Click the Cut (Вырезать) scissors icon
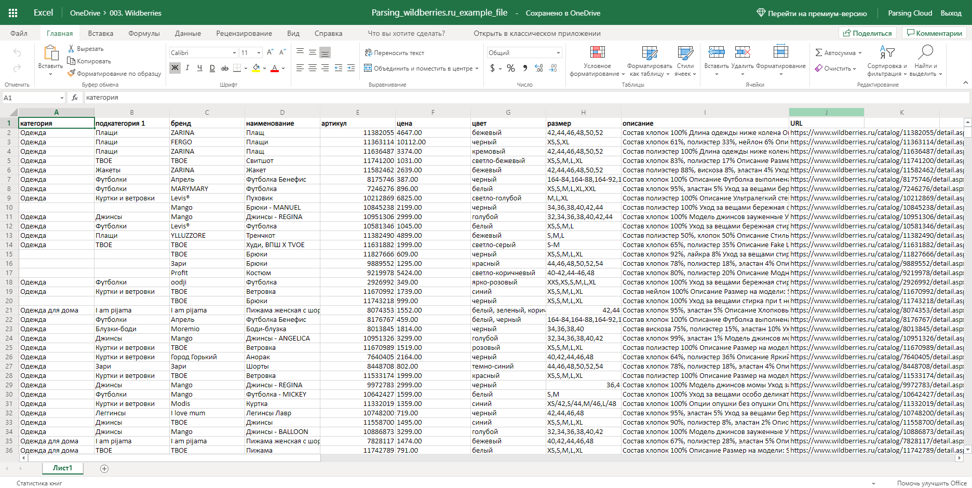The height and width of the screenshot is (488, 972). point(71,49)
